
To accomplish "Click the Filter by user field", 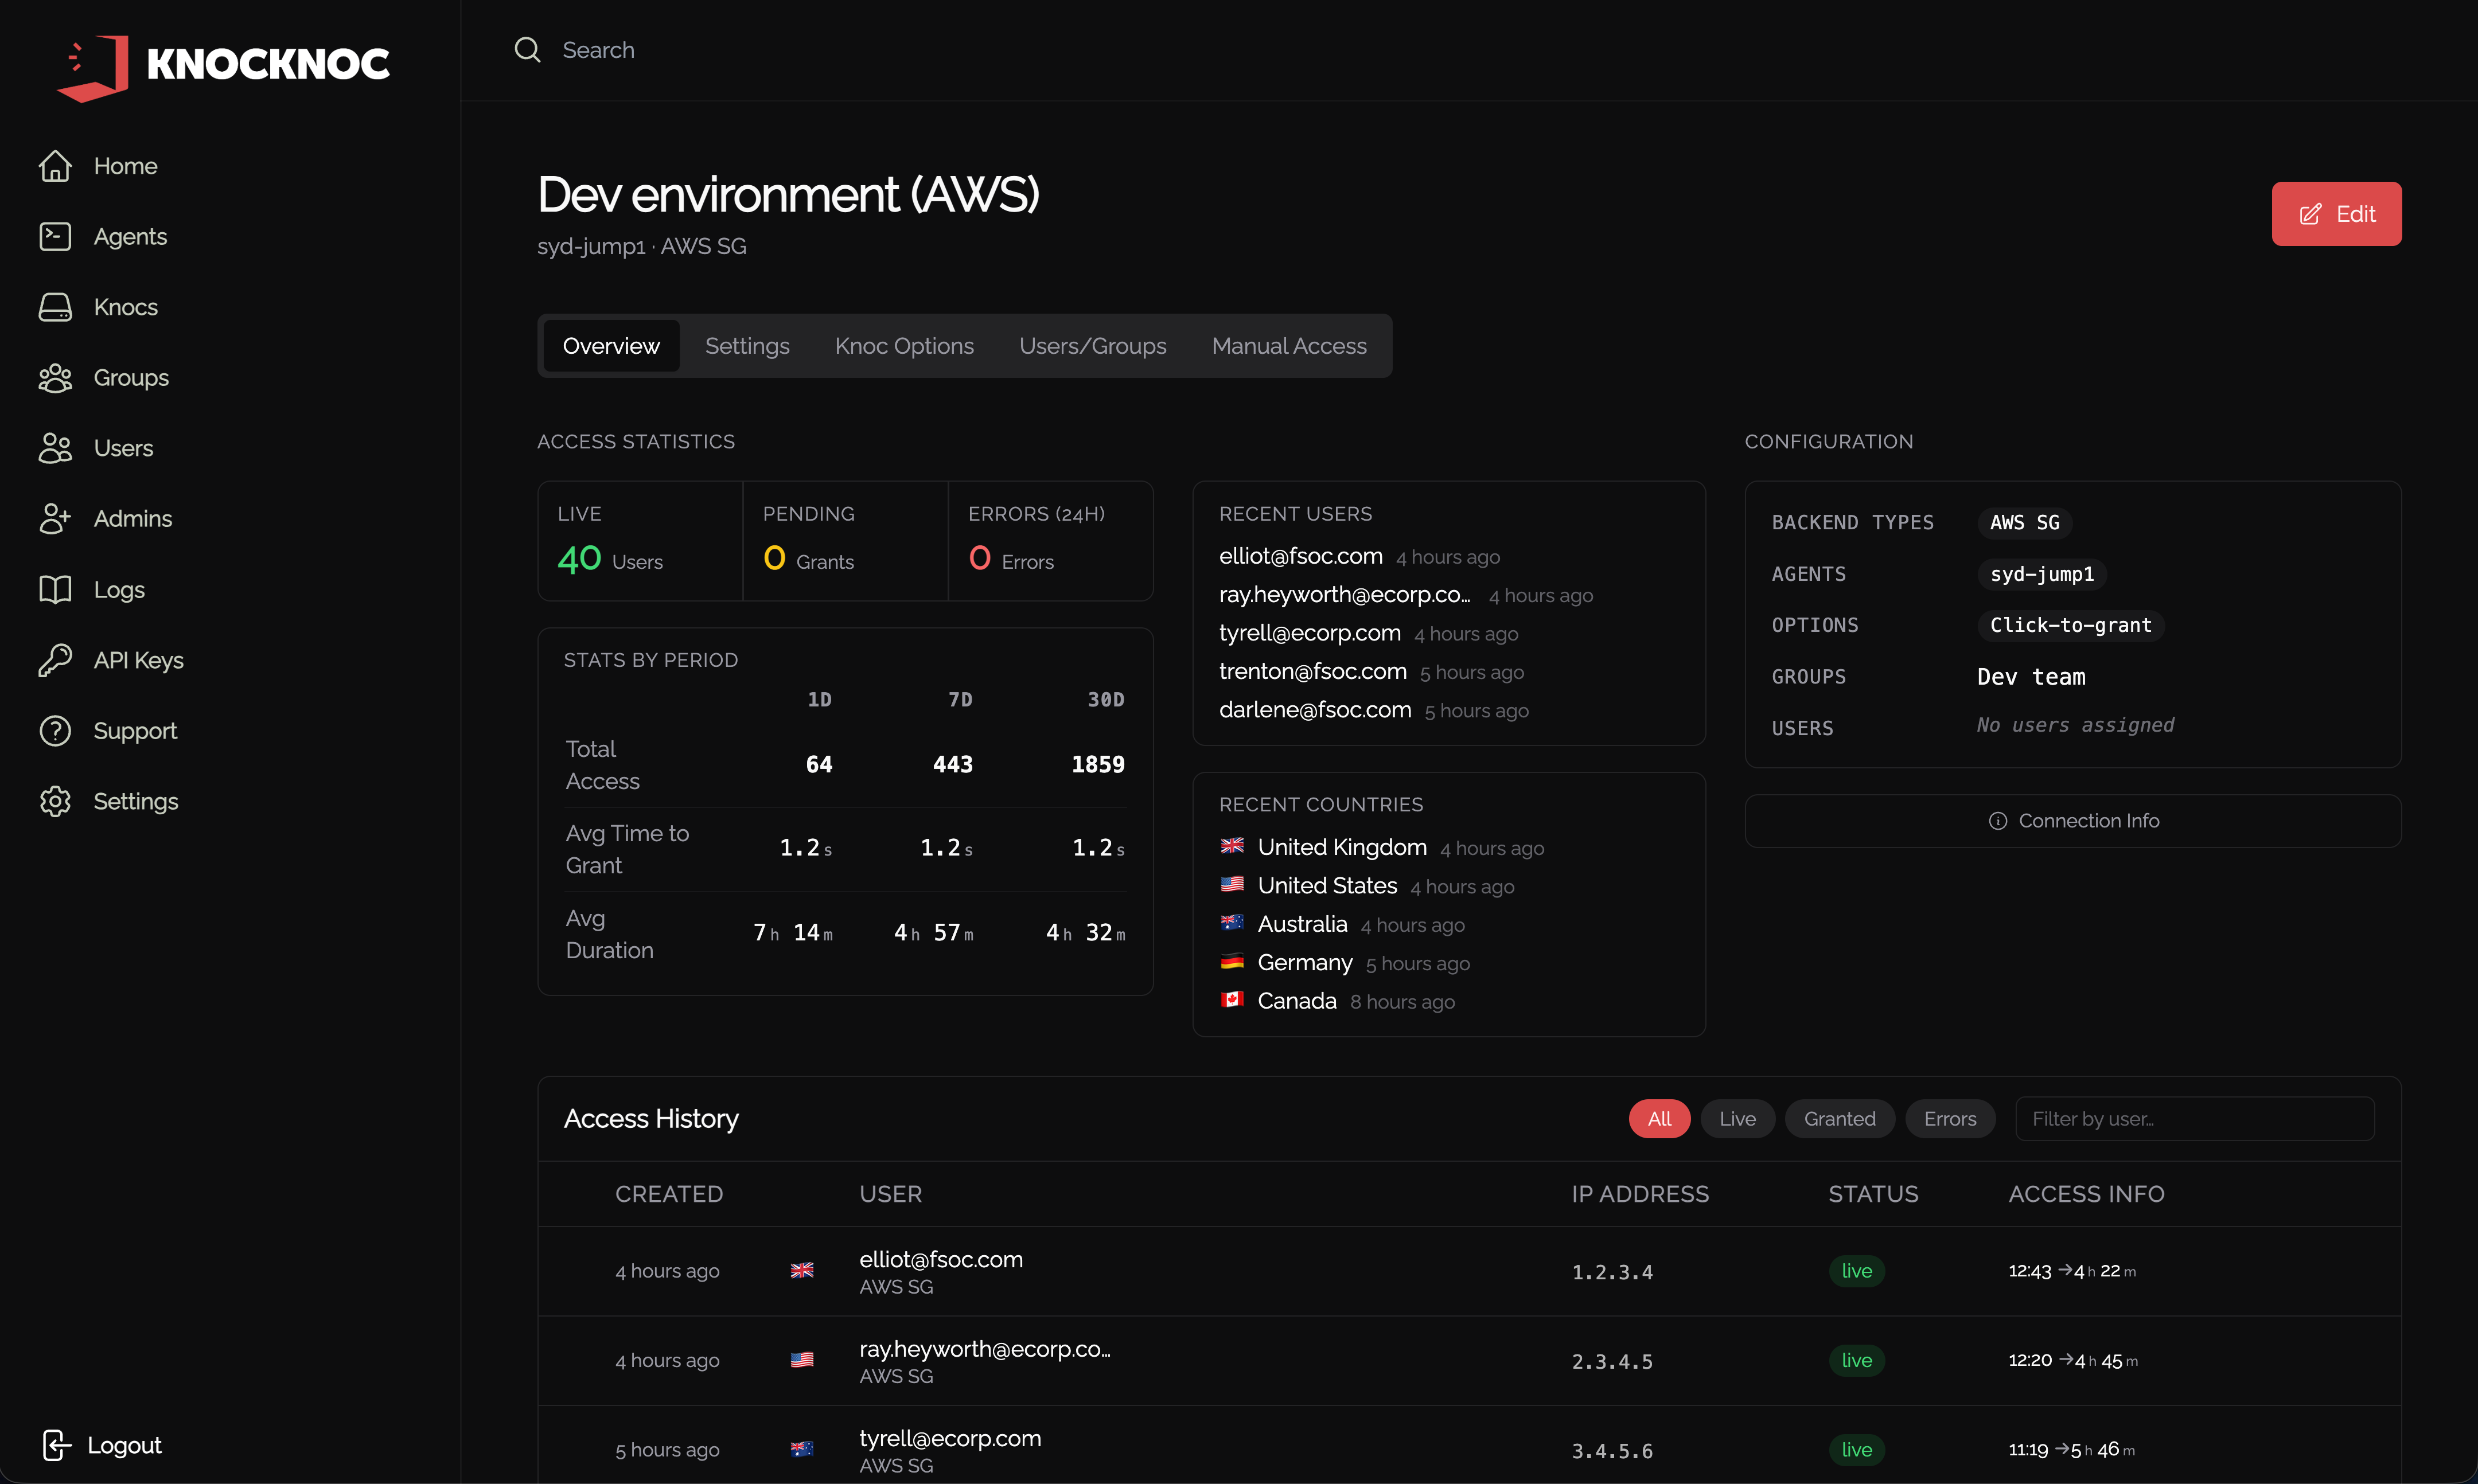I will [x=2194, y=1119].
